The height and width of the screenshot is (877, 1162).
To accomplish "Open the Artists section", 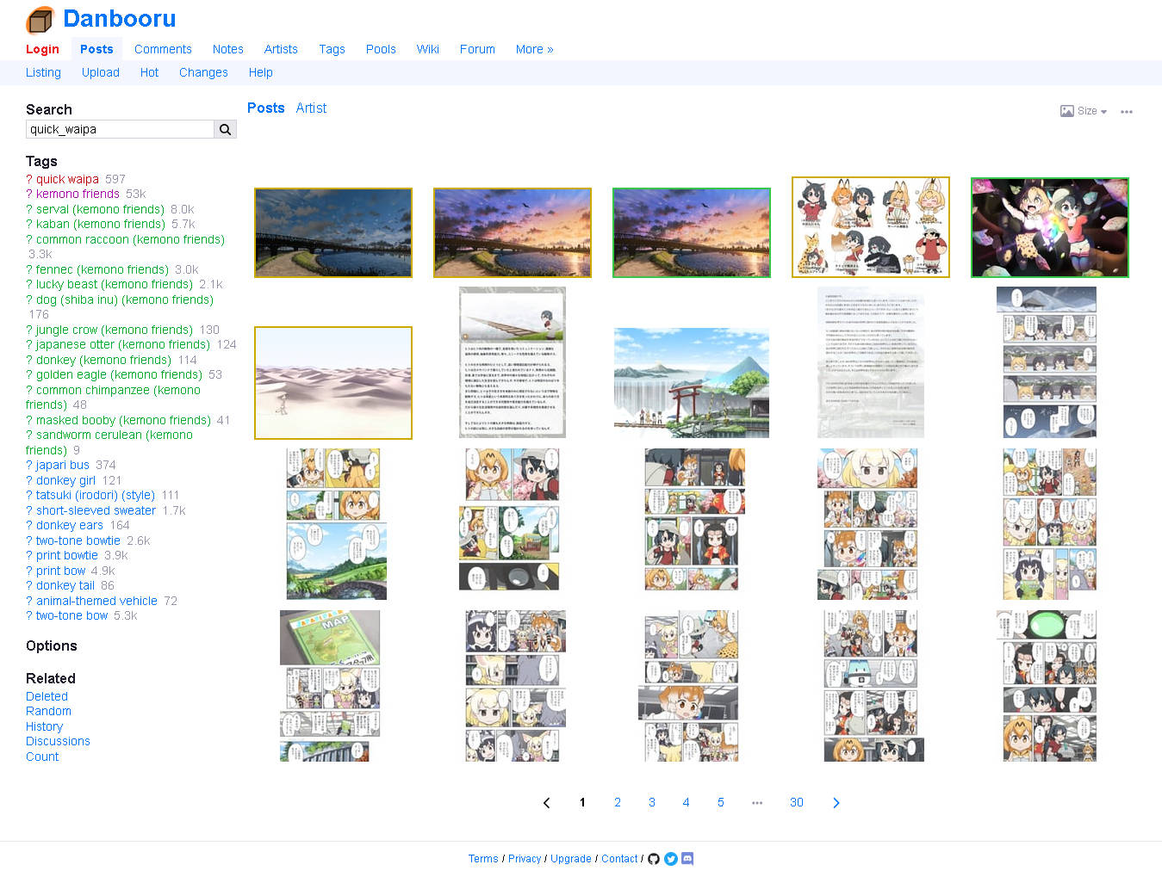I will pyautogui.click(x=281, y=49).
